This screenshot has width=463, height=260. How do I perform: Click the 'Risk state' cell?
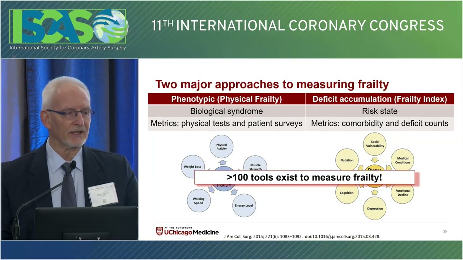pyautogui.click(x=380, y=111)
